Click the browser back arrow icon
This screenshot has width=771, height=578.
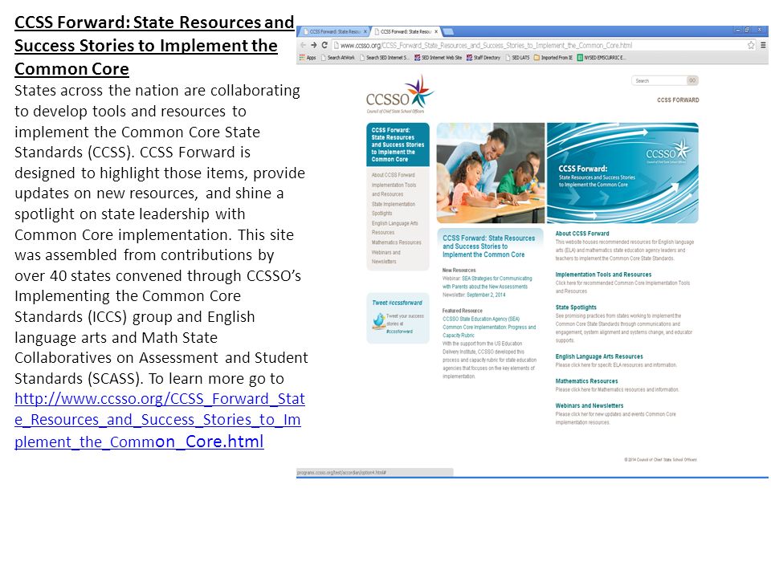[303, 45]
